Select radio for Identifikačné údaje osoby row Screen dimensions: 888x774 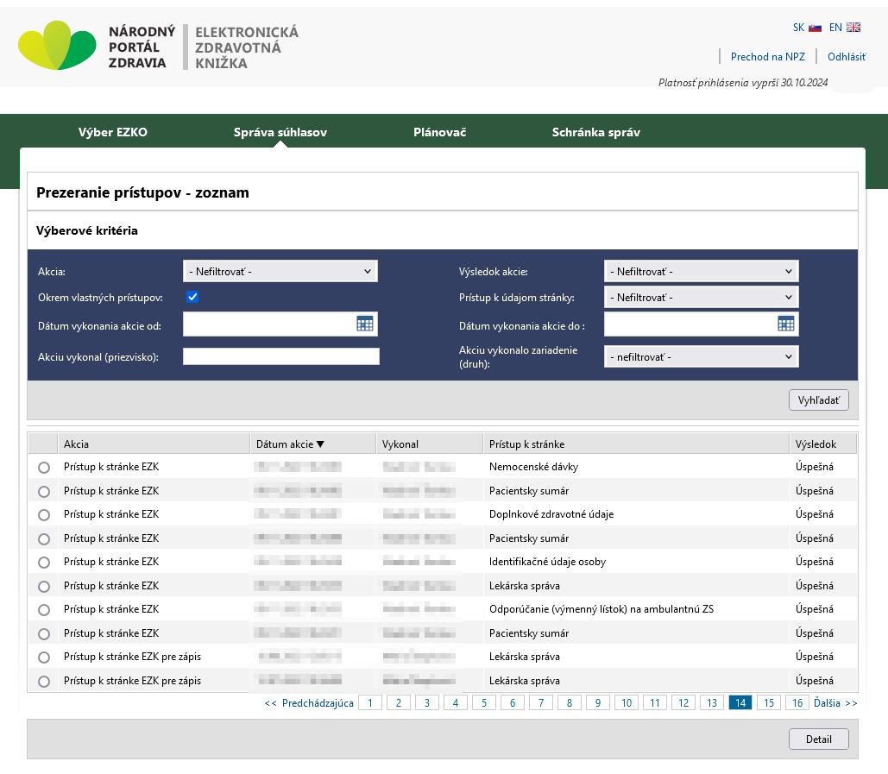[x=44, y=563]
